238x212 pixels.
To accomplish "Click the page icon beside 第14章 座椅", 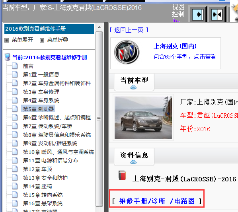I will pyautogui.click(x=15, y=186).
